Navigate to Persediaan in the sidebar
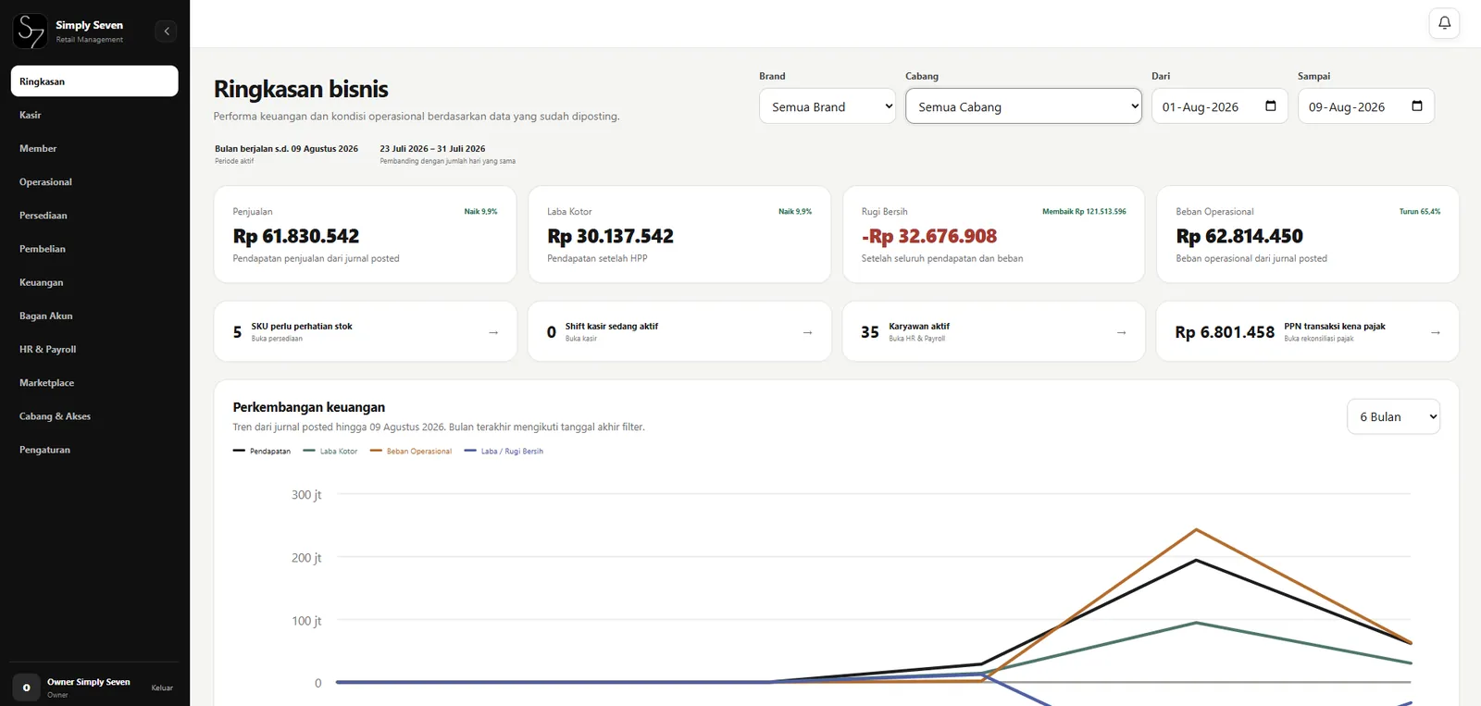 pos(94,216)
